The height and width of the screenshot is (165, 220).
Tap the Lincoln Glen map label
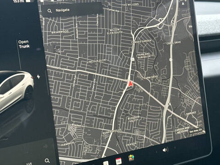[x=97, y=61]
